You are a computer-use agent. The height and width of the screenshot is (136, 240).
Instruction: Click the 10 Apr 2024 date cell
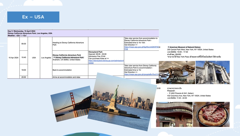coord(13,58)
